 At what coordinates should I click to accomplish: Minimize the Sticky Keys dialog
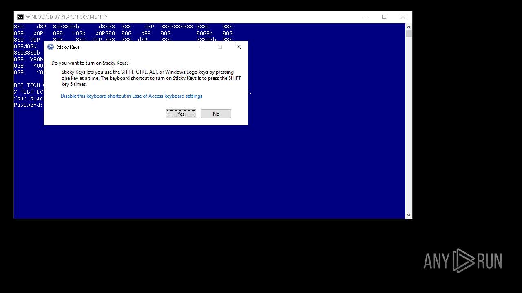click(x=201, y=47)
